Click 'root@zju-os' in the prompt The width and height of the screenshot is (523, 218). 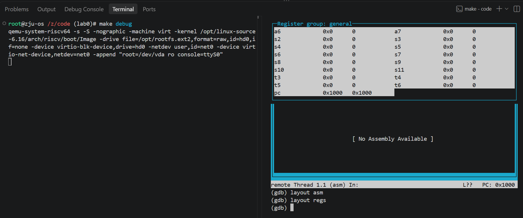click(26, 24)
